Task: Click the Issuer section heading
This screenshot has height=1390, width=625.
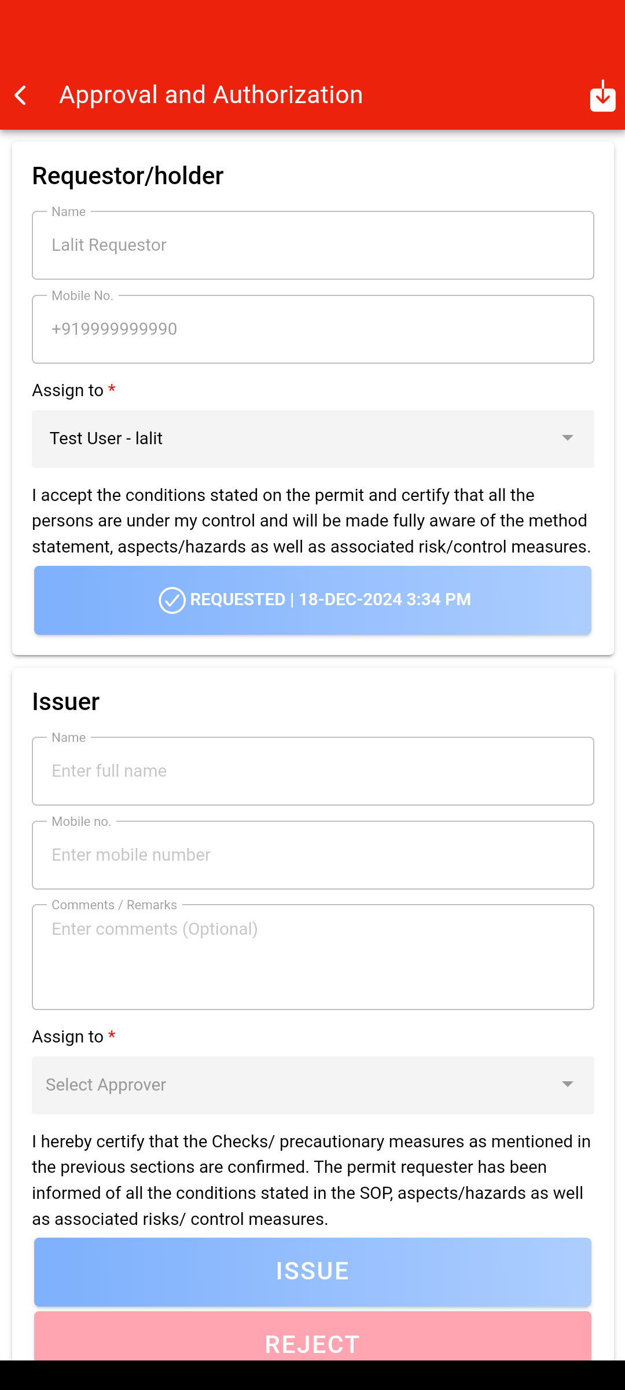Action: (x=66, y=702)
